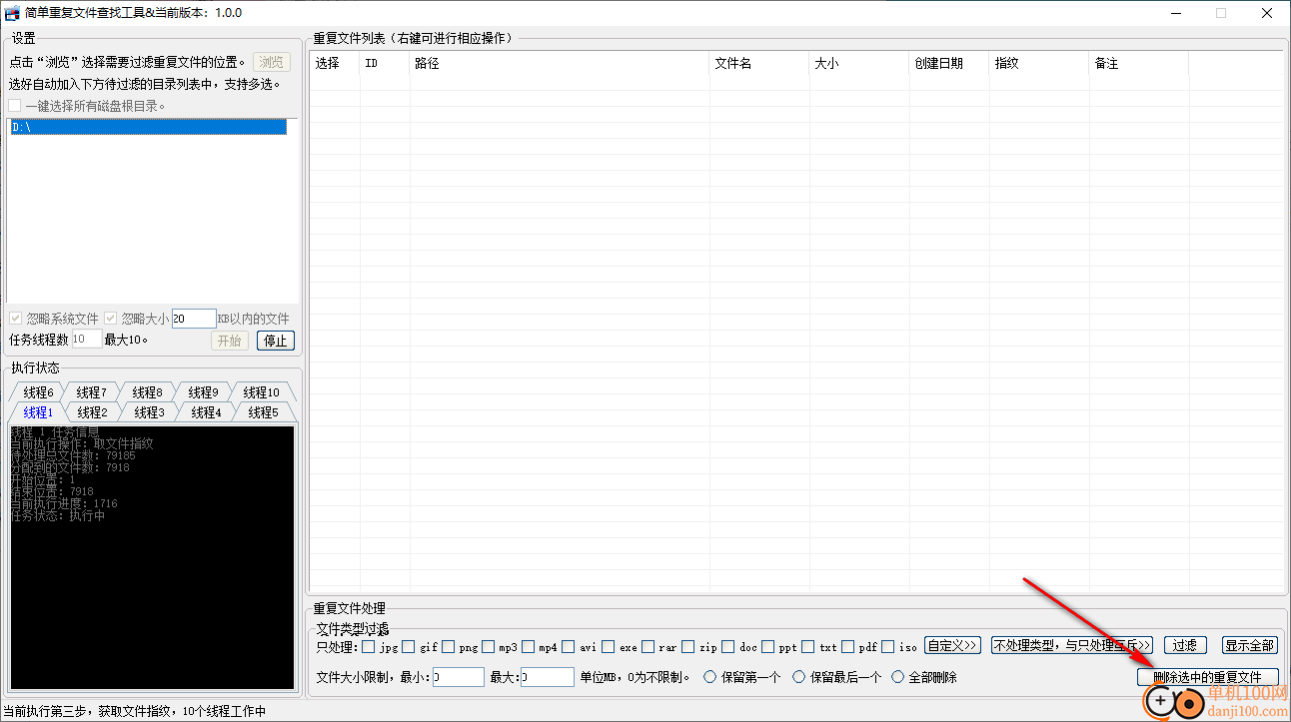Open the 线程3 tab
The image size is (1291, 722).
(x=149, y=412)
